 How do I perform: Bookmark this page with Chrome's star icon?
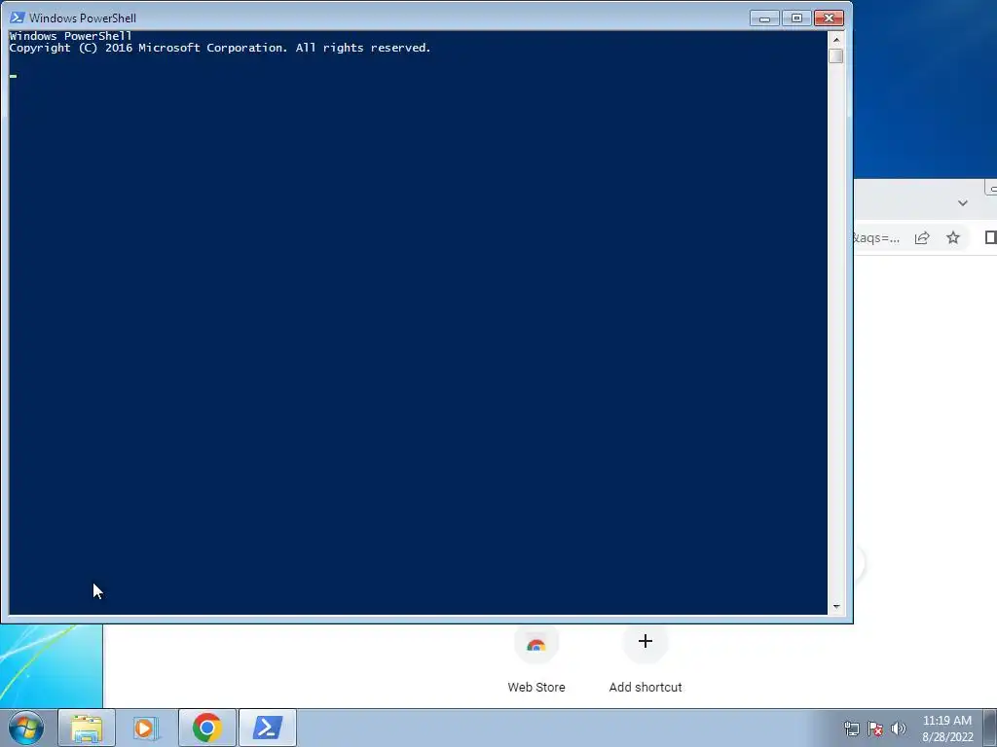click(952, 237)
